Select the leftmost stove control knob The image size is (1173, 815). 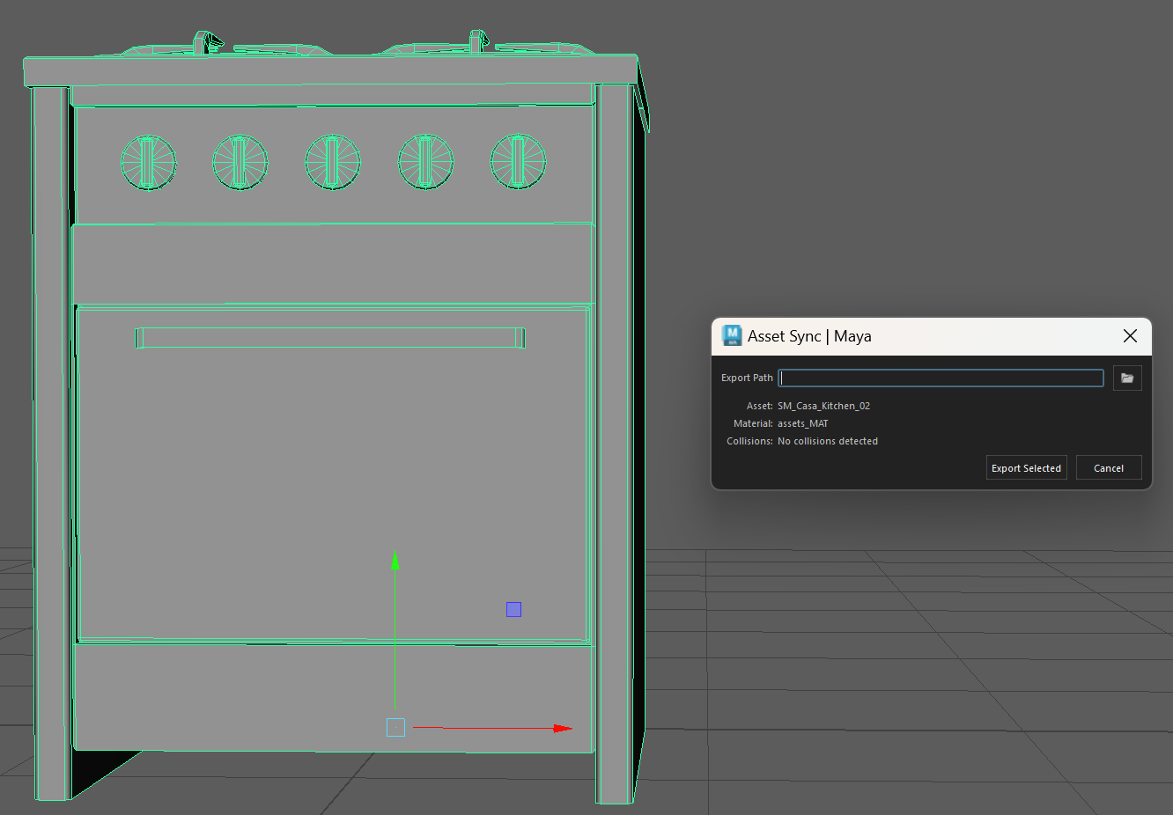tap(148, 163)
